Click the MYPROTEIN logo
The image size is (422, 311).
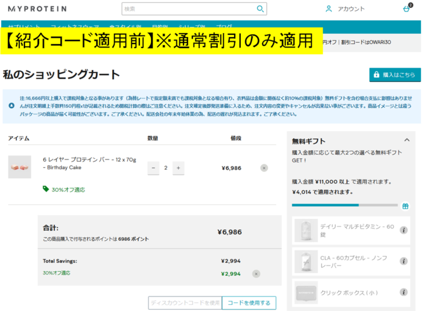[x=38, y=9]
